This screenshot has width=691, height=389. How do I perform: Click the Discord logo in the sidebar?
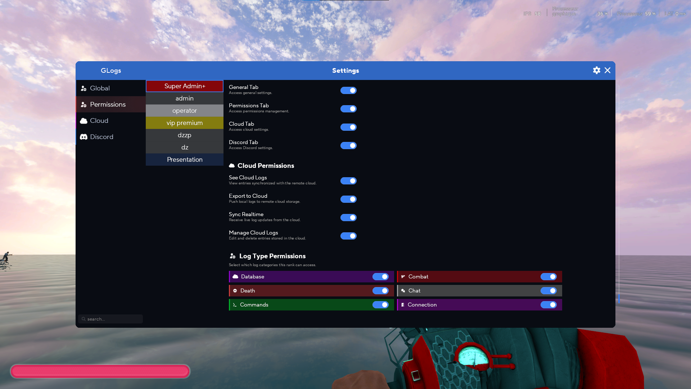(83, 137)
